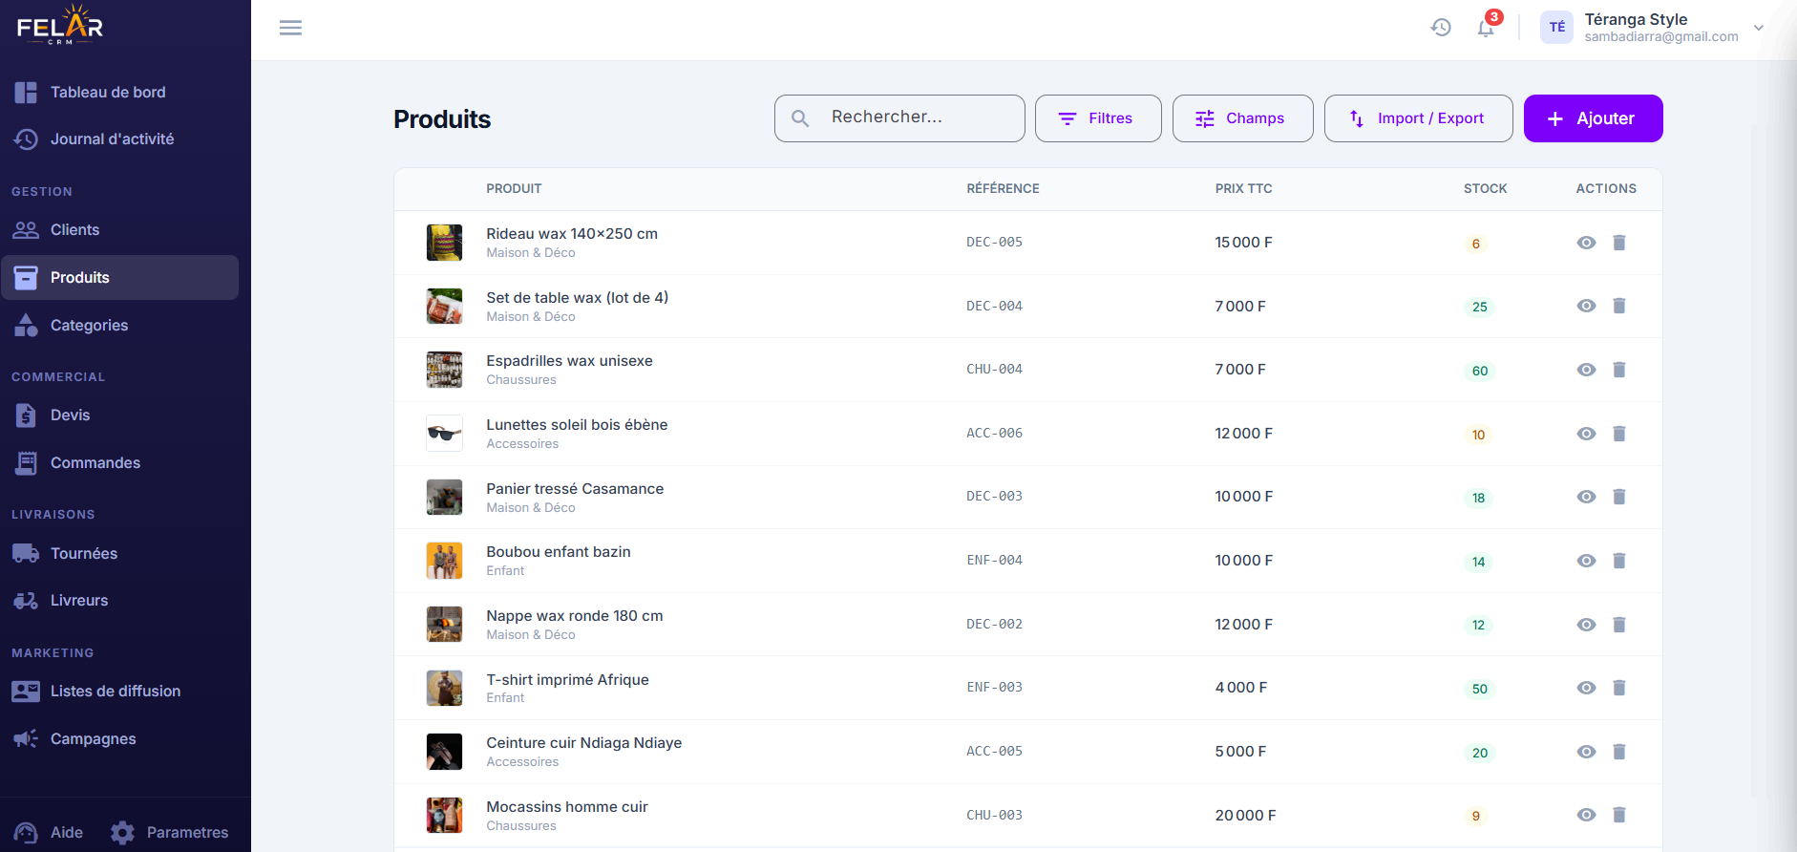Delete Mocassins homme cuir
This screenshot has width=1797, height=852.
1619,815
